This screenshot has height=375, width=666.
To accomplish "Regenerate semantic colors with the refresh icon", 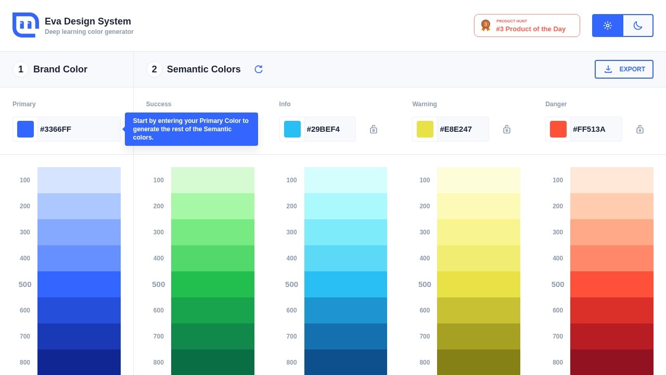I will 259,69.
